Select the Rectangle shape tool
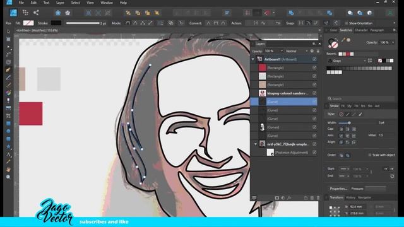 8,124
